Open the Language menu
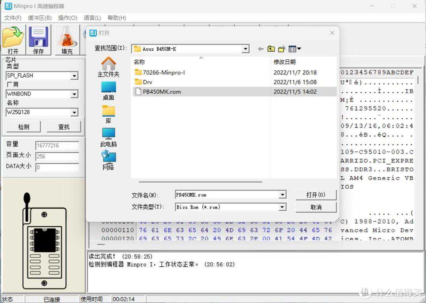Viewport: 426px width, 303px height. pos(92,18)
